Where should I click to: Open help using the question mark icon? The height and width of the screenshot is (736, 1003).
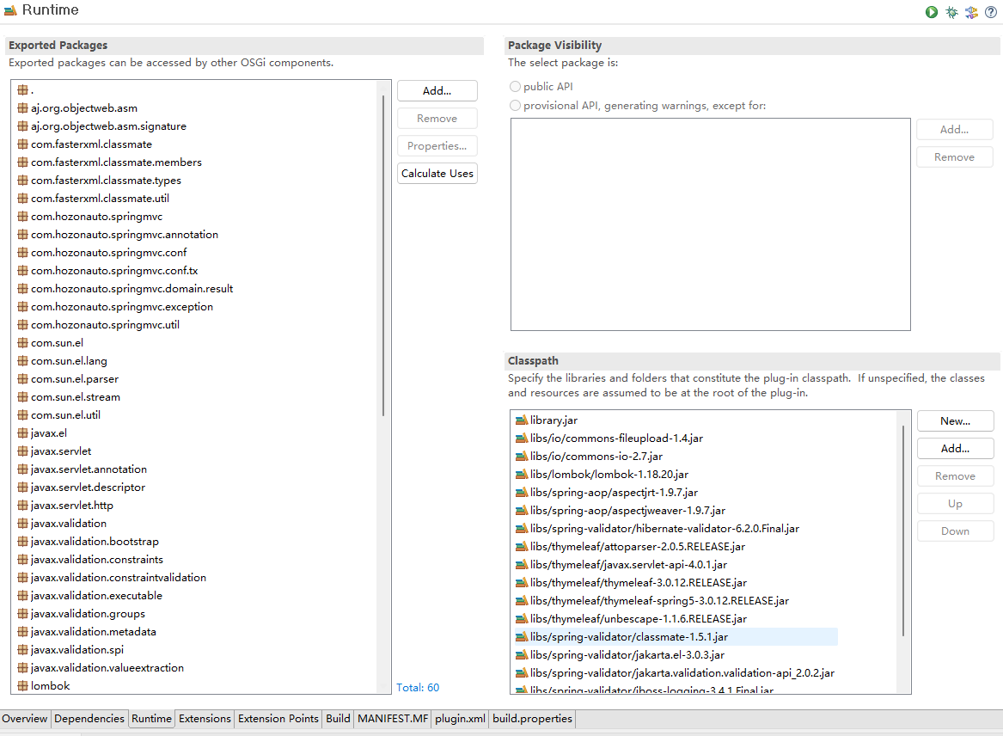[x=991, y=12]
